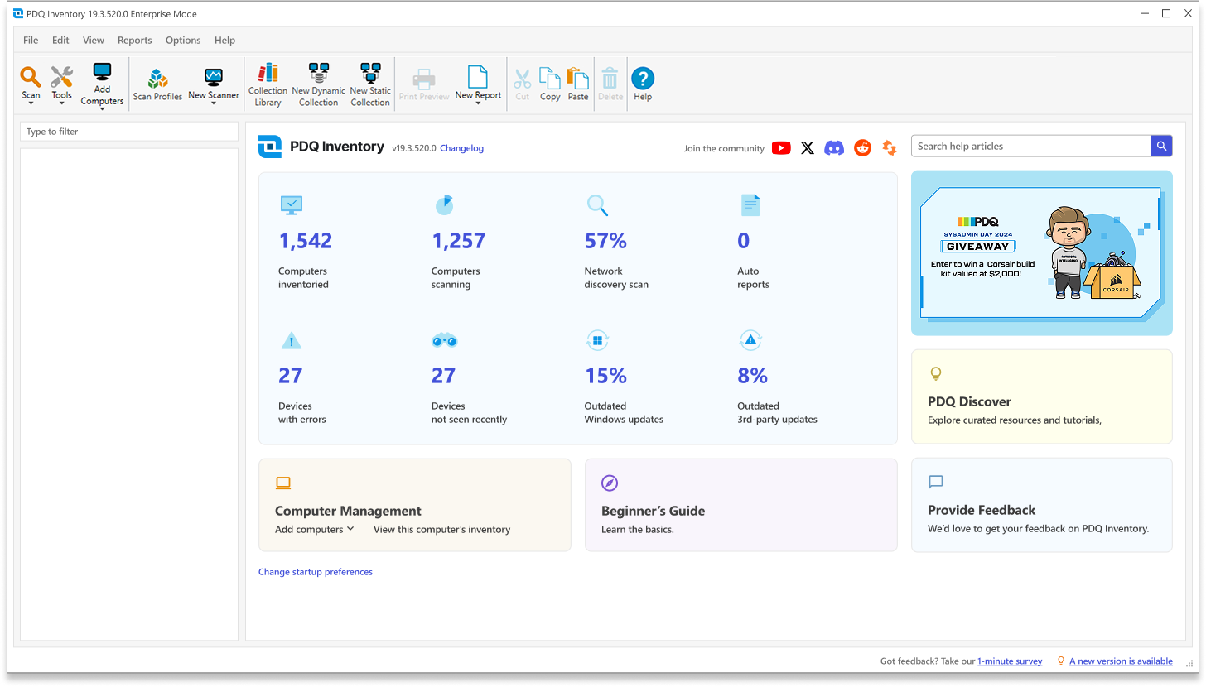Open the PDQ YouTube community icon
The image size is (1206, 687).
(x=780, y=148)
